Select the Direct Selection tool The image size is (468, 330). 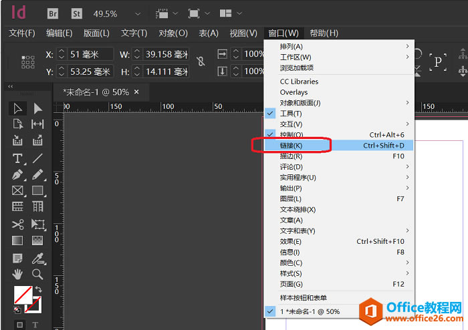[x=37, y=108]
